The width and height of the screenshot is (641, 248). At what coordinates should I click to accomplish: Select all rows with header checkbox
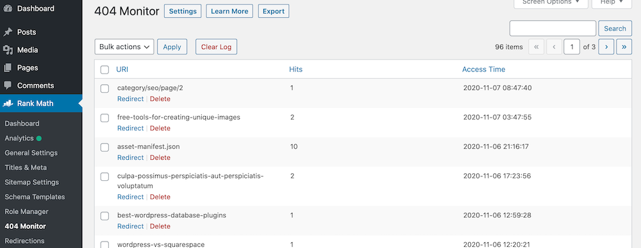[104, 70]
